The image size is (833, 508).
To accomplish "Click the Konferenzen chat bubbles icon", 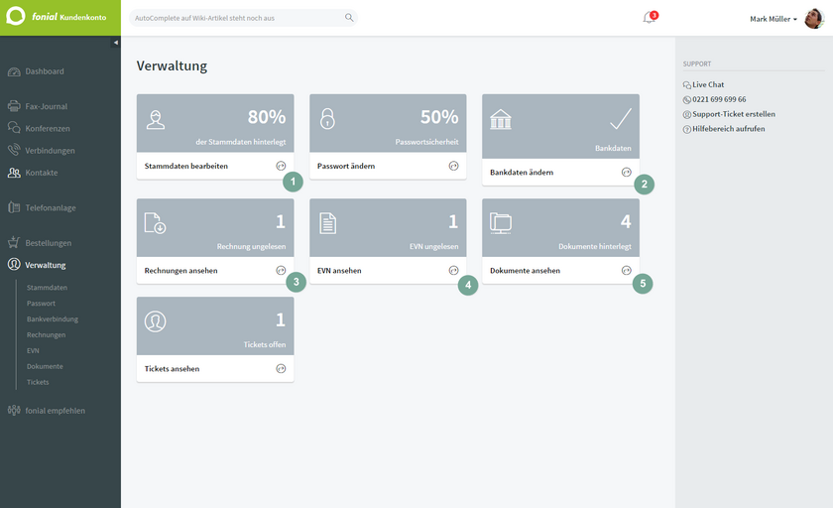I will [14, 128].
